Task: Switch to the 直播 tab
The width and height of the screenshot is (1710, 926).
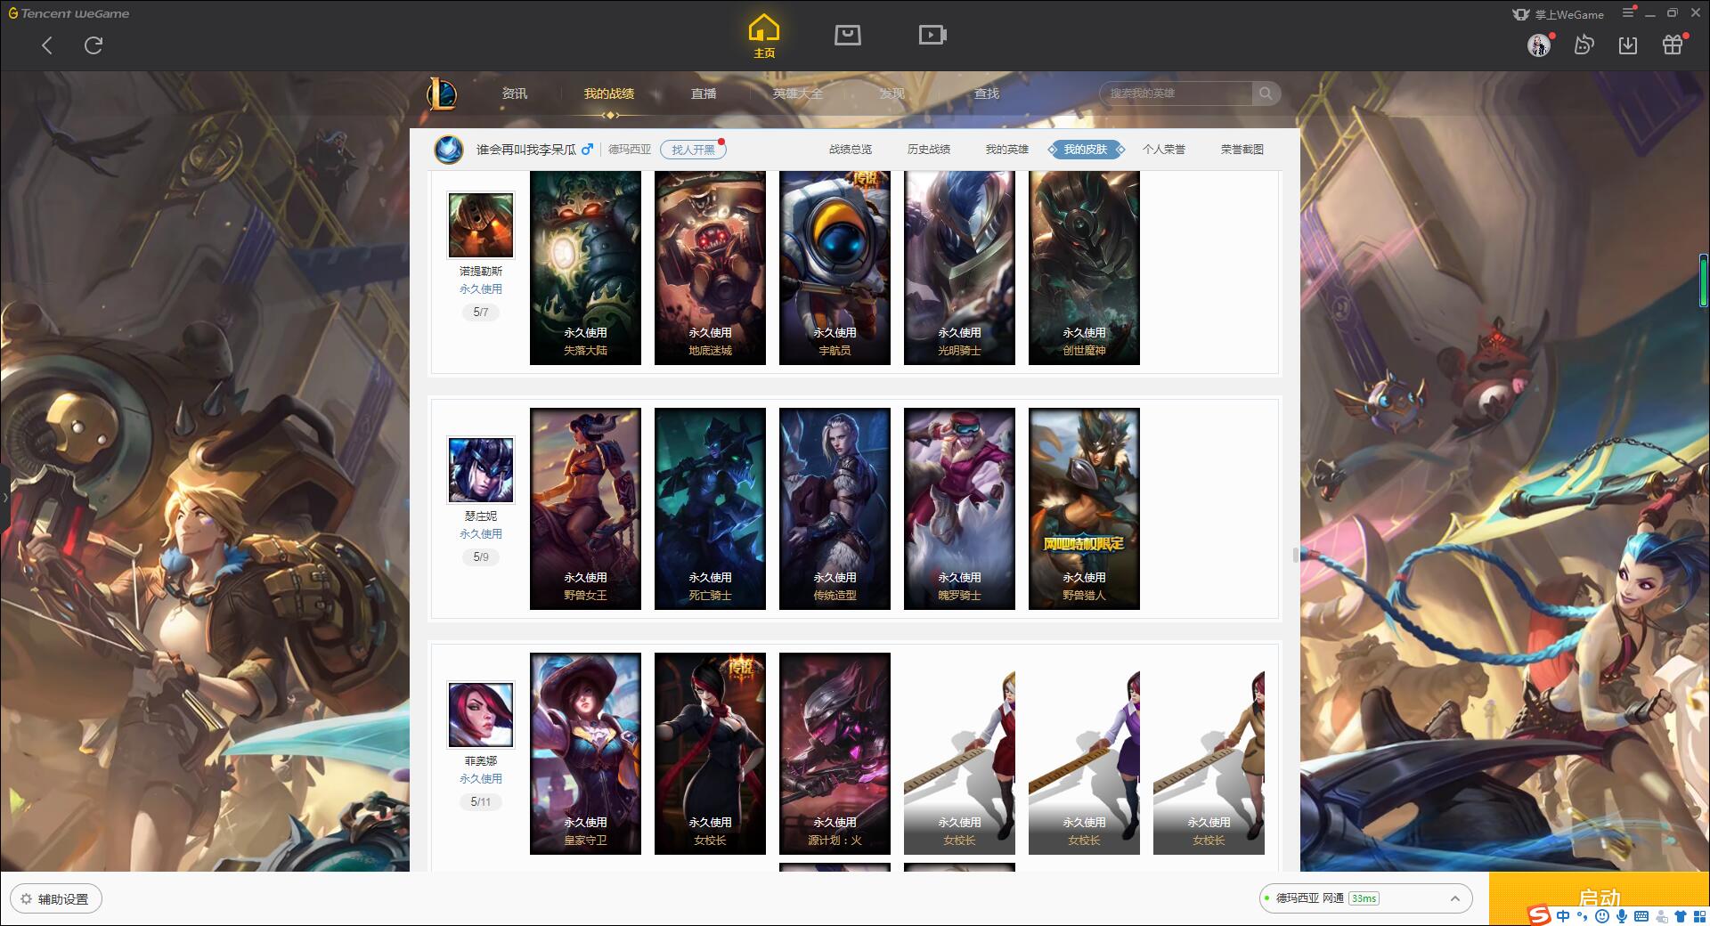Action: (704, 93)
